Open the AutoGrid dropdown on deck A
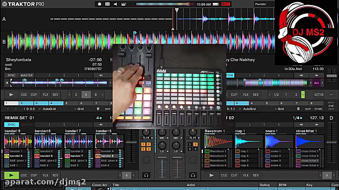339x190 pixels. point(48,109)
